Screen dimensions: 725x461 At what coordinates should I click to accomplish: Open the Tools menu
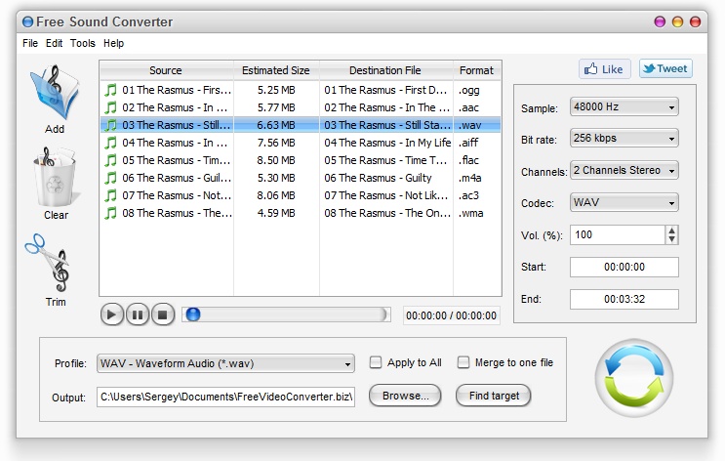83,43
